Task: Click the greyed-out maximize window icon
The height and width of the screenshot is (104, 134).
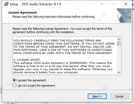Action: [114, 4]
